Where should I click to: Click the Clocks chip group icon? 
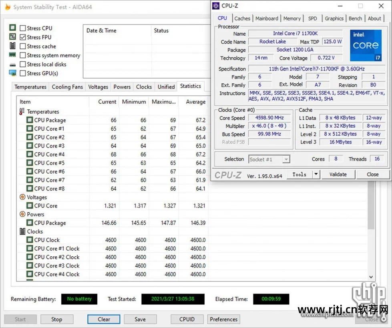[22, 231]
